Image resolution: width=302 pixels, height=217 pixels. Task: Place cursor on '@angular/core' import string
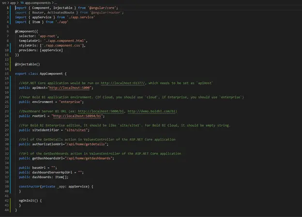[102, 8]
